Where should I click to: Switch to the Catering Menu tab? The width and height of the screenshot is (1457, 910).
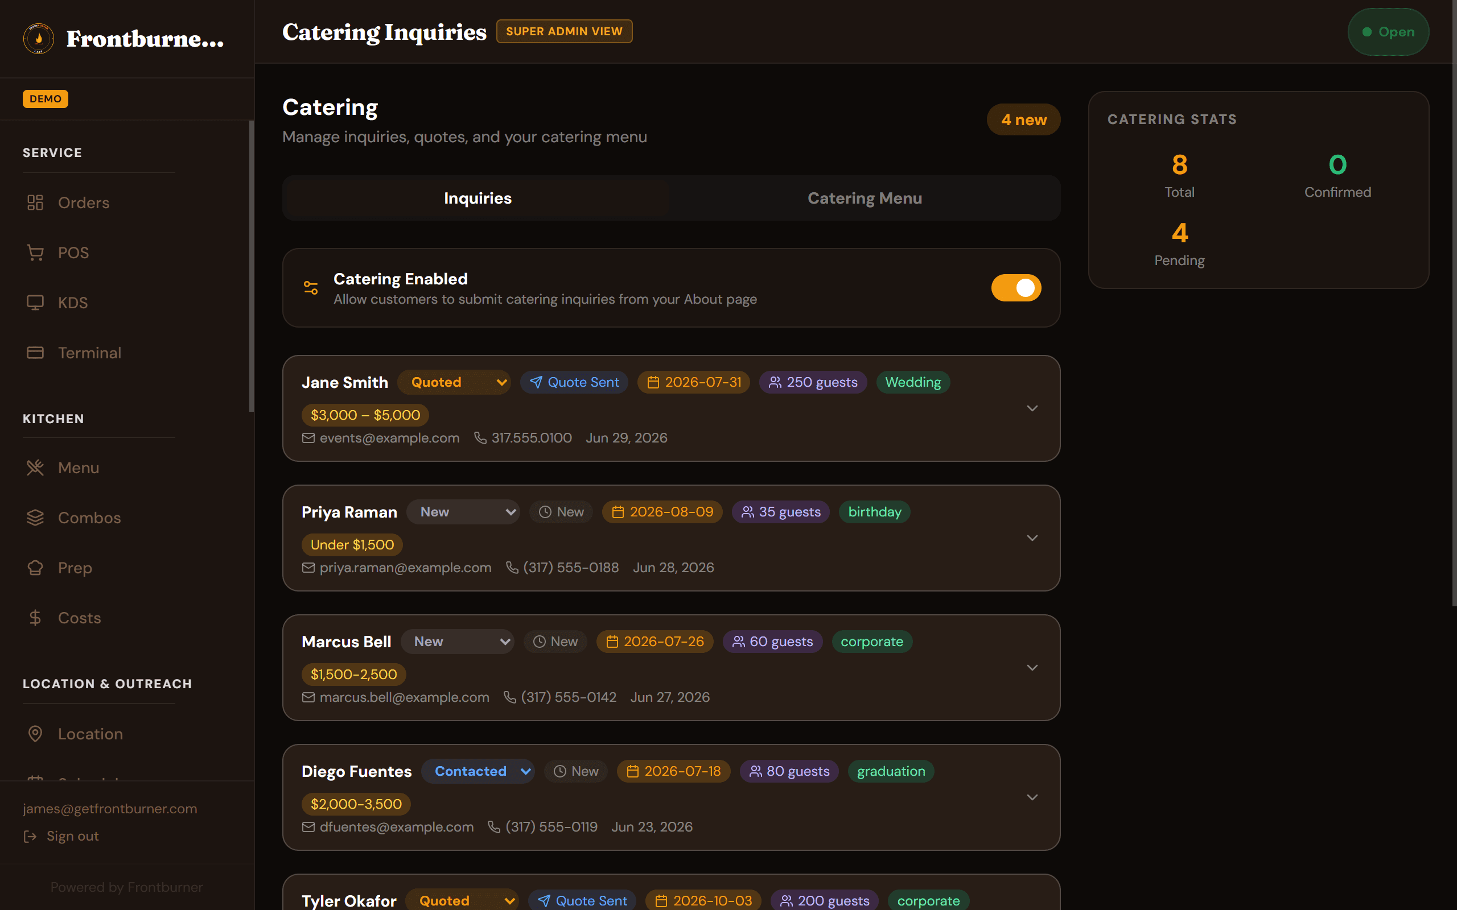pyautogui.click(x=865, y=198)
